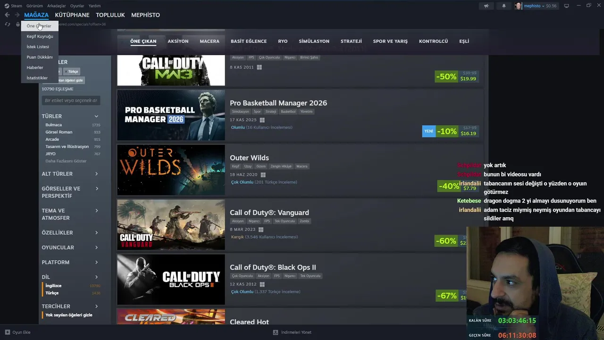Toggle the Görsel Roman genre filter
This screenshot has height=340, width=604.
pos(73,132)
